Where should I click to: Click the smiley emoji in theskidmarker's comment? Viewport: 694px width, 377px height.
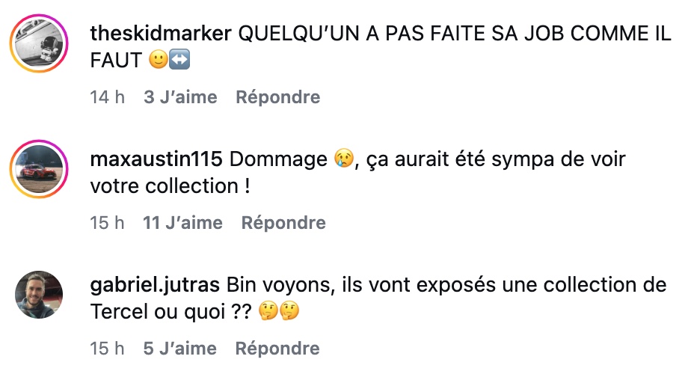pyautogui.click(x=158, y=61)
